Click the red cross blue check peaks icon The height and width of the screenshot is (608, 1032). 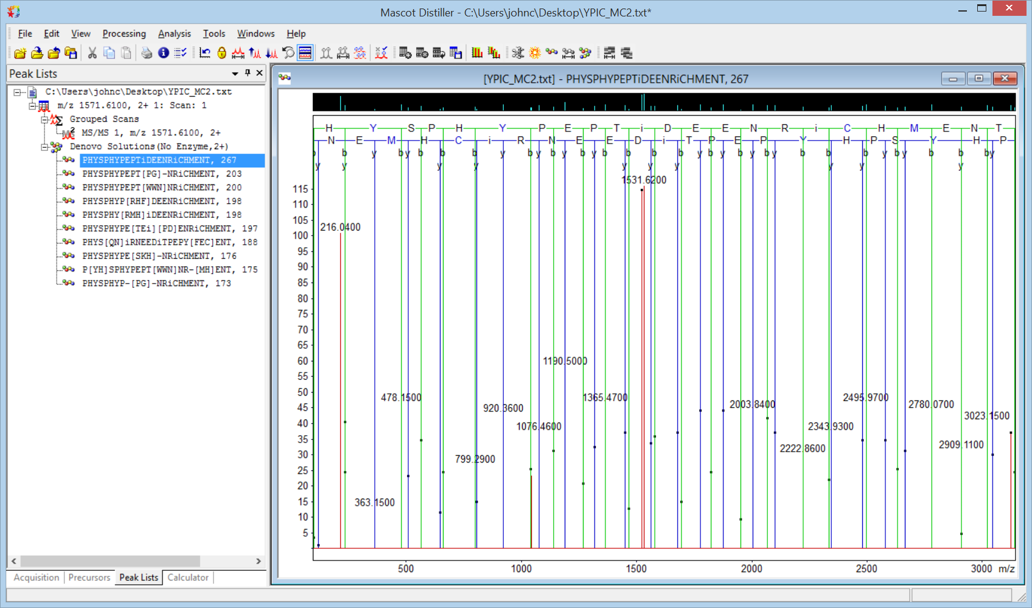tap(382, 53)
